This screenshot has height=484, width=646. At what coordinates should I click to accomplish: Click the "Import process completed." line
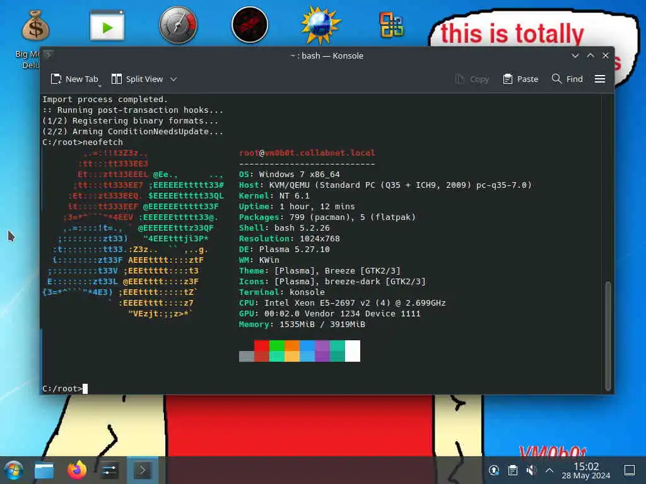coord(105,99)
